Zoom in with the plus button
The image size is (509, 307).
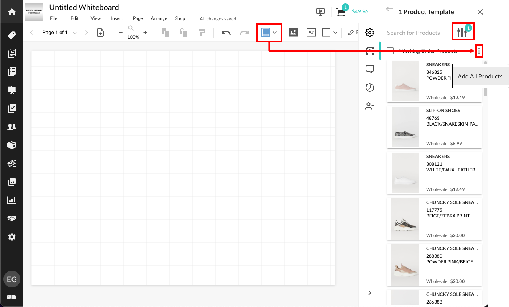point(145,33)
